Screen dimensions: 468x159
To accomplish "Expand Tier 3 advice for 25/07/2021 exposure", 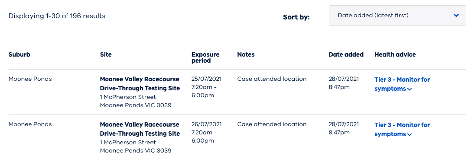I will click(x=402, y=84).
